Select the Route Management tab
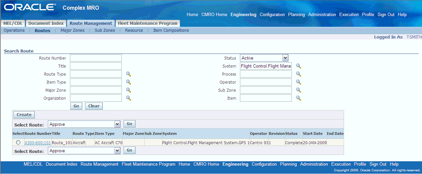Screen dimensions: 422x174 [91, 23]
